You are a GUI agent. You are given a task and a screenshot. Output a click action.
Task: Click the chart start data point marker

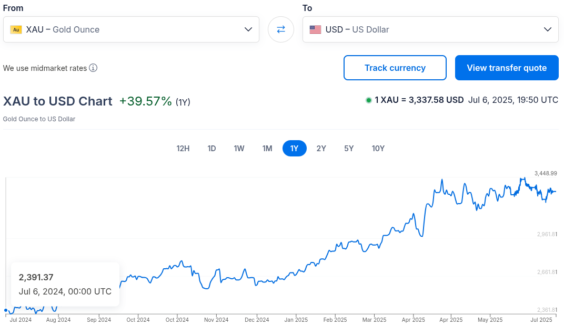(6, 310)
